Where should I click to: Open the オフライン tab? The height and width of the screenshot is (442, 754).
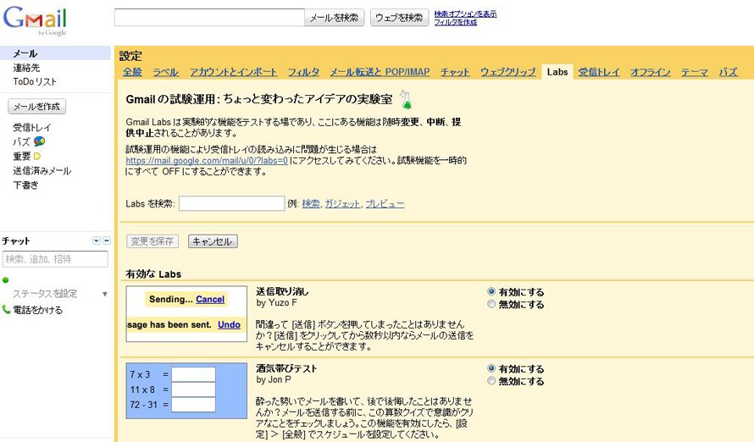(x=650, y=72)
